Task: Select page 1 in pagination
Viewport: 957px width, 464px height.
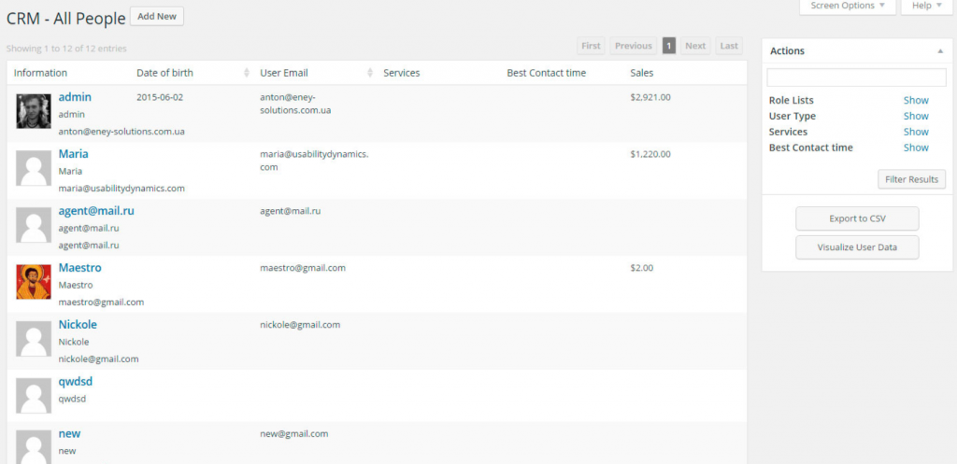Action: click(669, 46)
